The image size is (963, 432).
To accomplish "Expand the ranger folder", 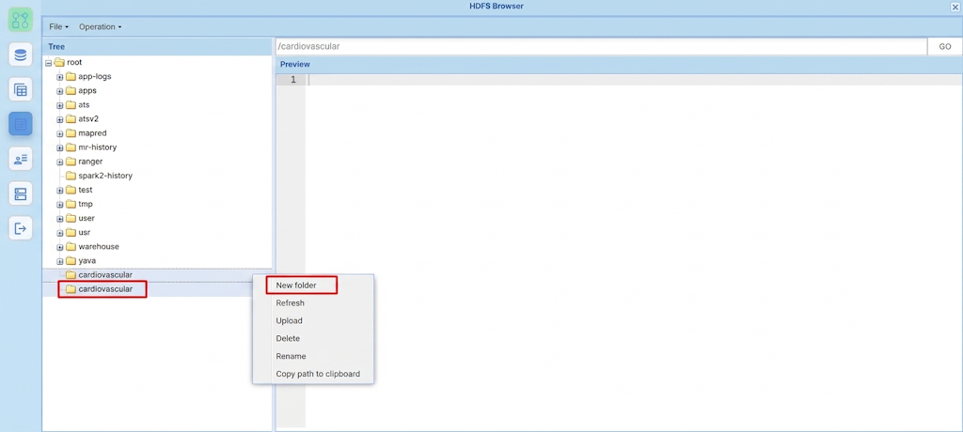I will [x=60, y=162].
